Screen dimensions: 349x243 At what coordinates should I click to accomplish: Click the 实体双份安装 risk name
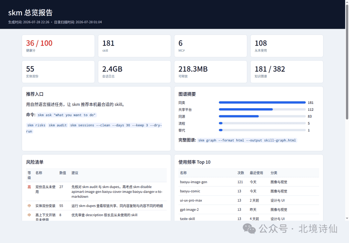(x=46, y=206)
